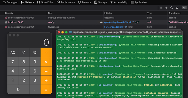Click the request blocking icon
The image size is (188, 98).
click(177, 8)
